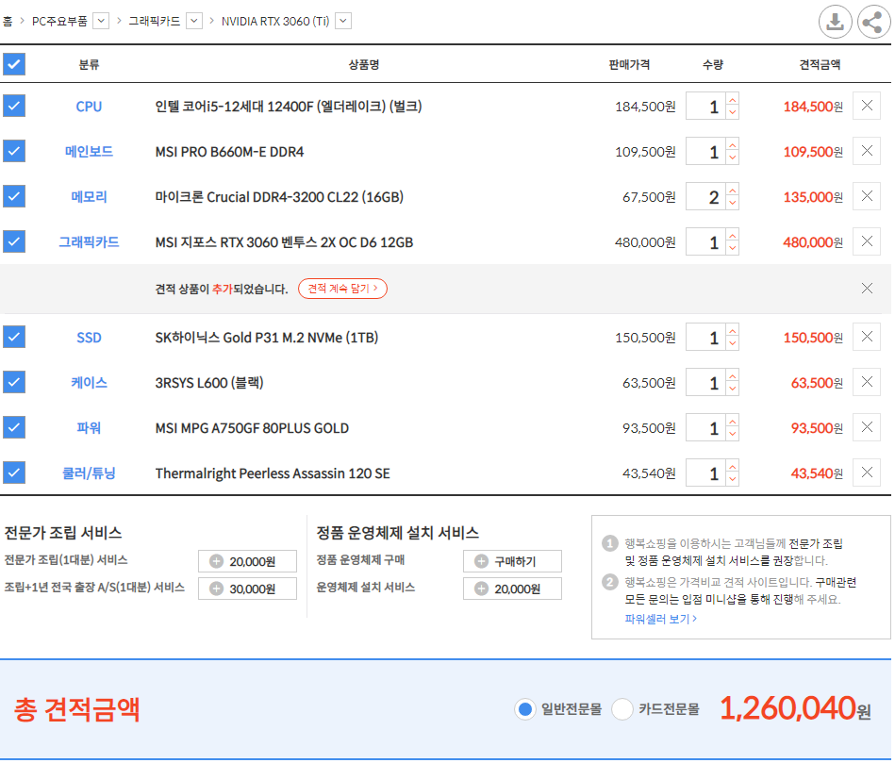Image resolution: width=895 pixels, height=763 pixels.
Task: Remove the 쿨러/튜닝 row with X
Action: click(x=867, y=473)
